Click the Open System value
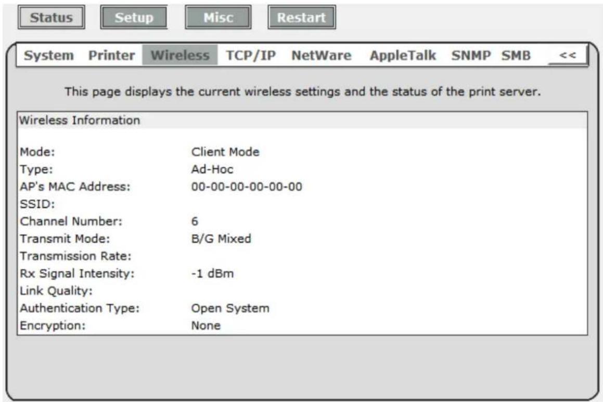Screen dimensions: 603x402 230,308
